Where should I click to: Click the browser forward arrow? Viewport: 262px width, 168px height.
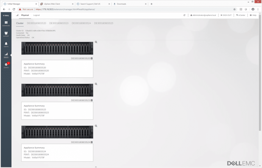[9, 9]
